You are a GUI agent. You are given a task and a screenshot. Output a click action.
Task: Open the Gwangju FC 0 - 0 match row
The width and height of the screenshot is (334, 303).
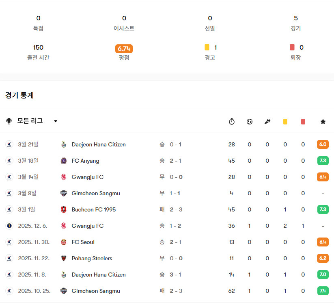167,177
